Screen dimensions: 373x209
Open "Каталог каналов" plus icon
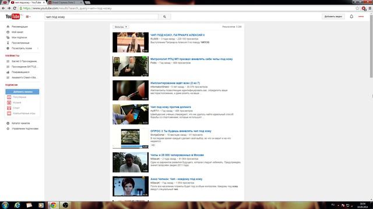tap(8, 123)
